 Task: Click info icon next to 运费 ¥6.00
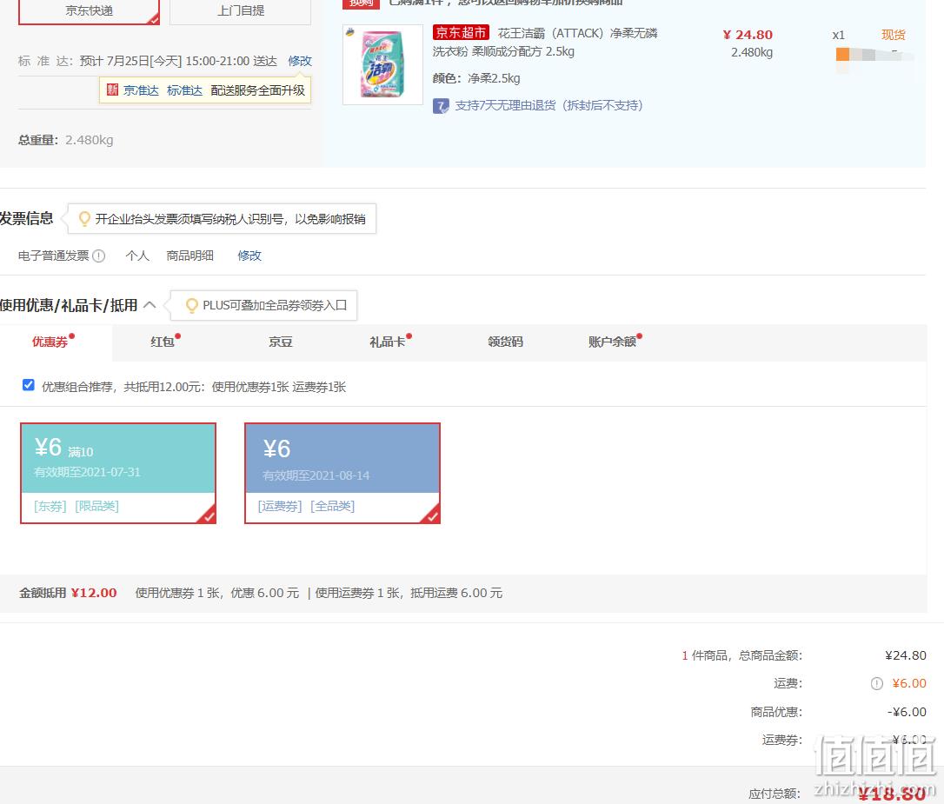[876, 684]
